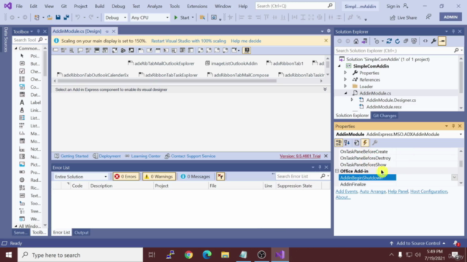Screen dimensions: 467x262
Task: Switch to the Output tab
Action: click(81, 233)
